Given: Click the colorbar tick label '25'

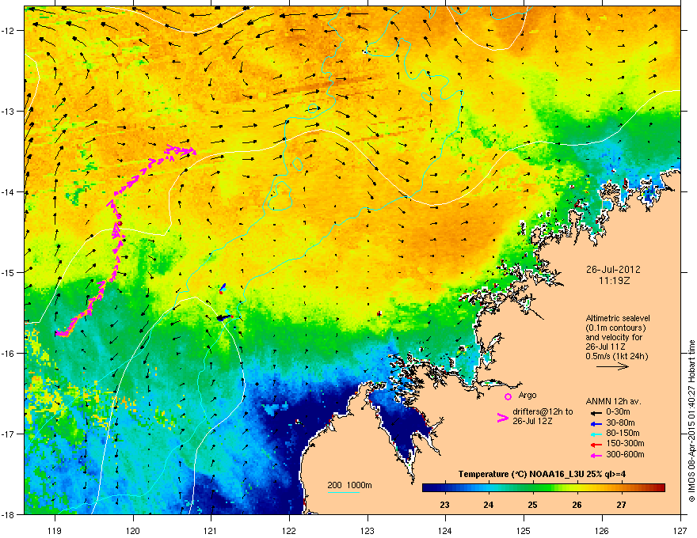Looking at the screenshot, I should point(532,505).
